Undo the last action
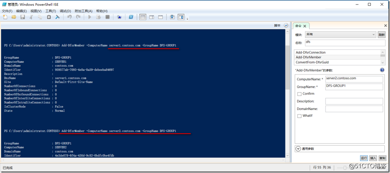 [69, 17]
